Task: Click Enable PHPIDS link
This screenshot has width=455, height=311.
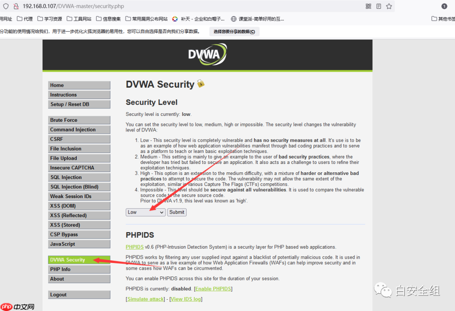Action: point(213,289)
